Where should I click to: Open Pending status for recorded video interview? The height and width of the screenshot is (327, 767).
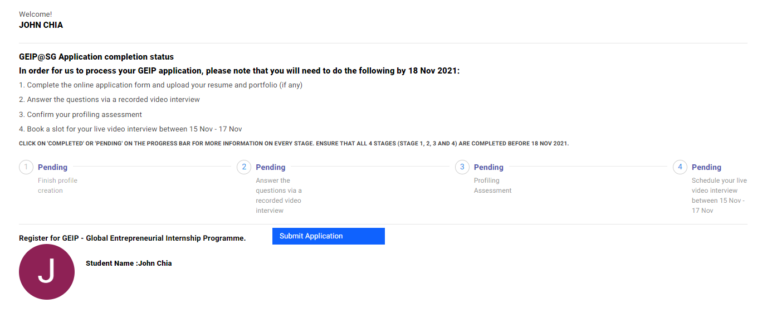(271, 167)
